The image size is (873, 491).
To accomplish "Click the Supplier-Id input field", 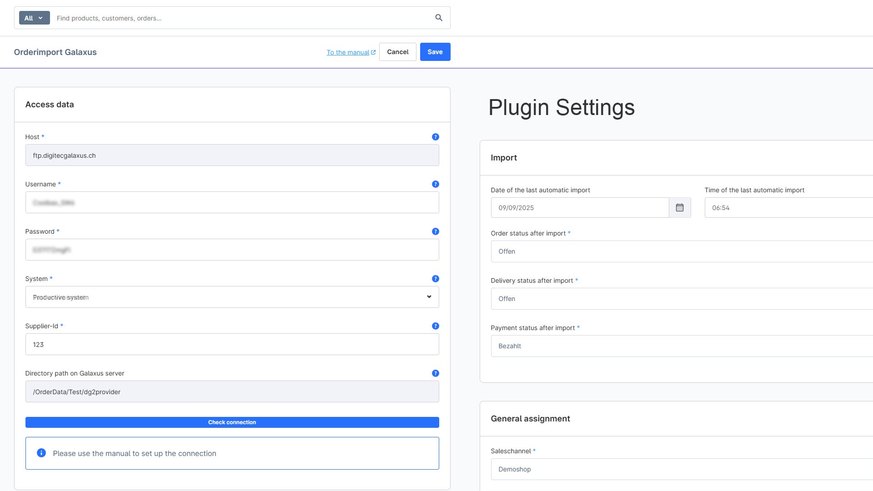I will [x=232, y=344].
